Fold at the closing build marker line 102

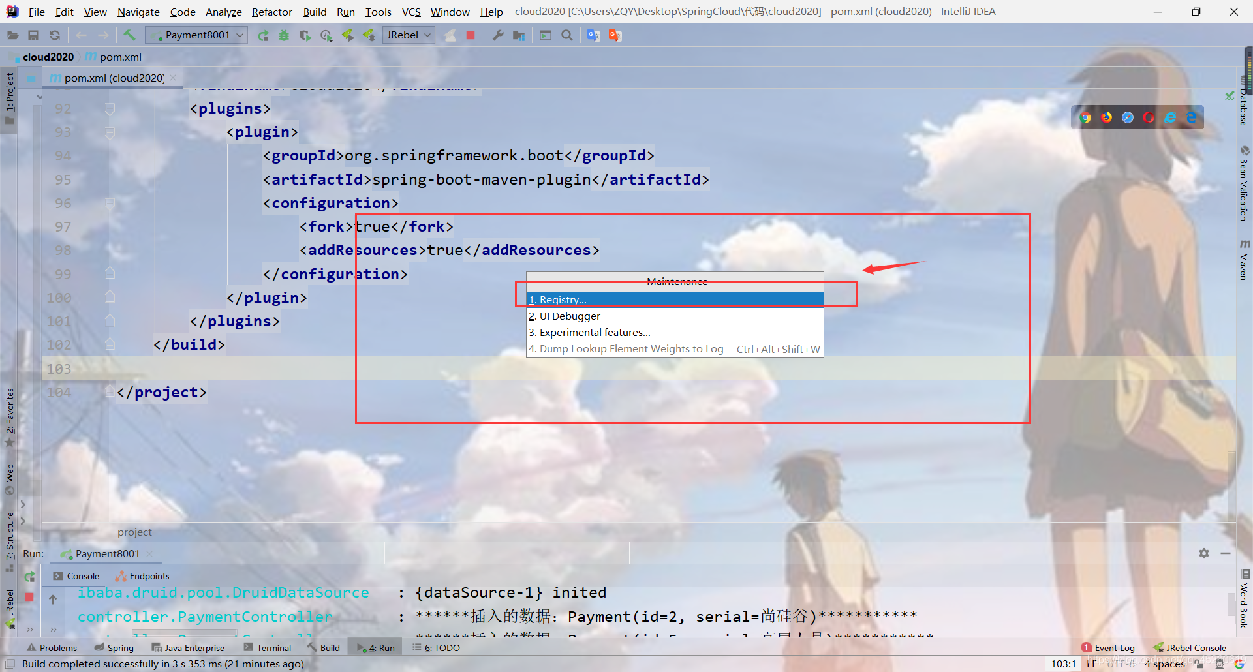110,344
